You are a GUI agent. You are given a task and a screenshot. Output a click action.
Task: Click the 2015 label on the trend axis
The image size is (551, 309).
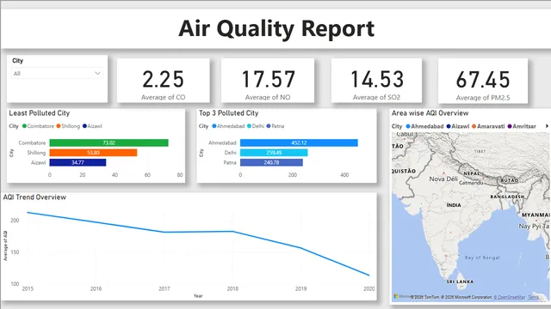click(28, 288)
